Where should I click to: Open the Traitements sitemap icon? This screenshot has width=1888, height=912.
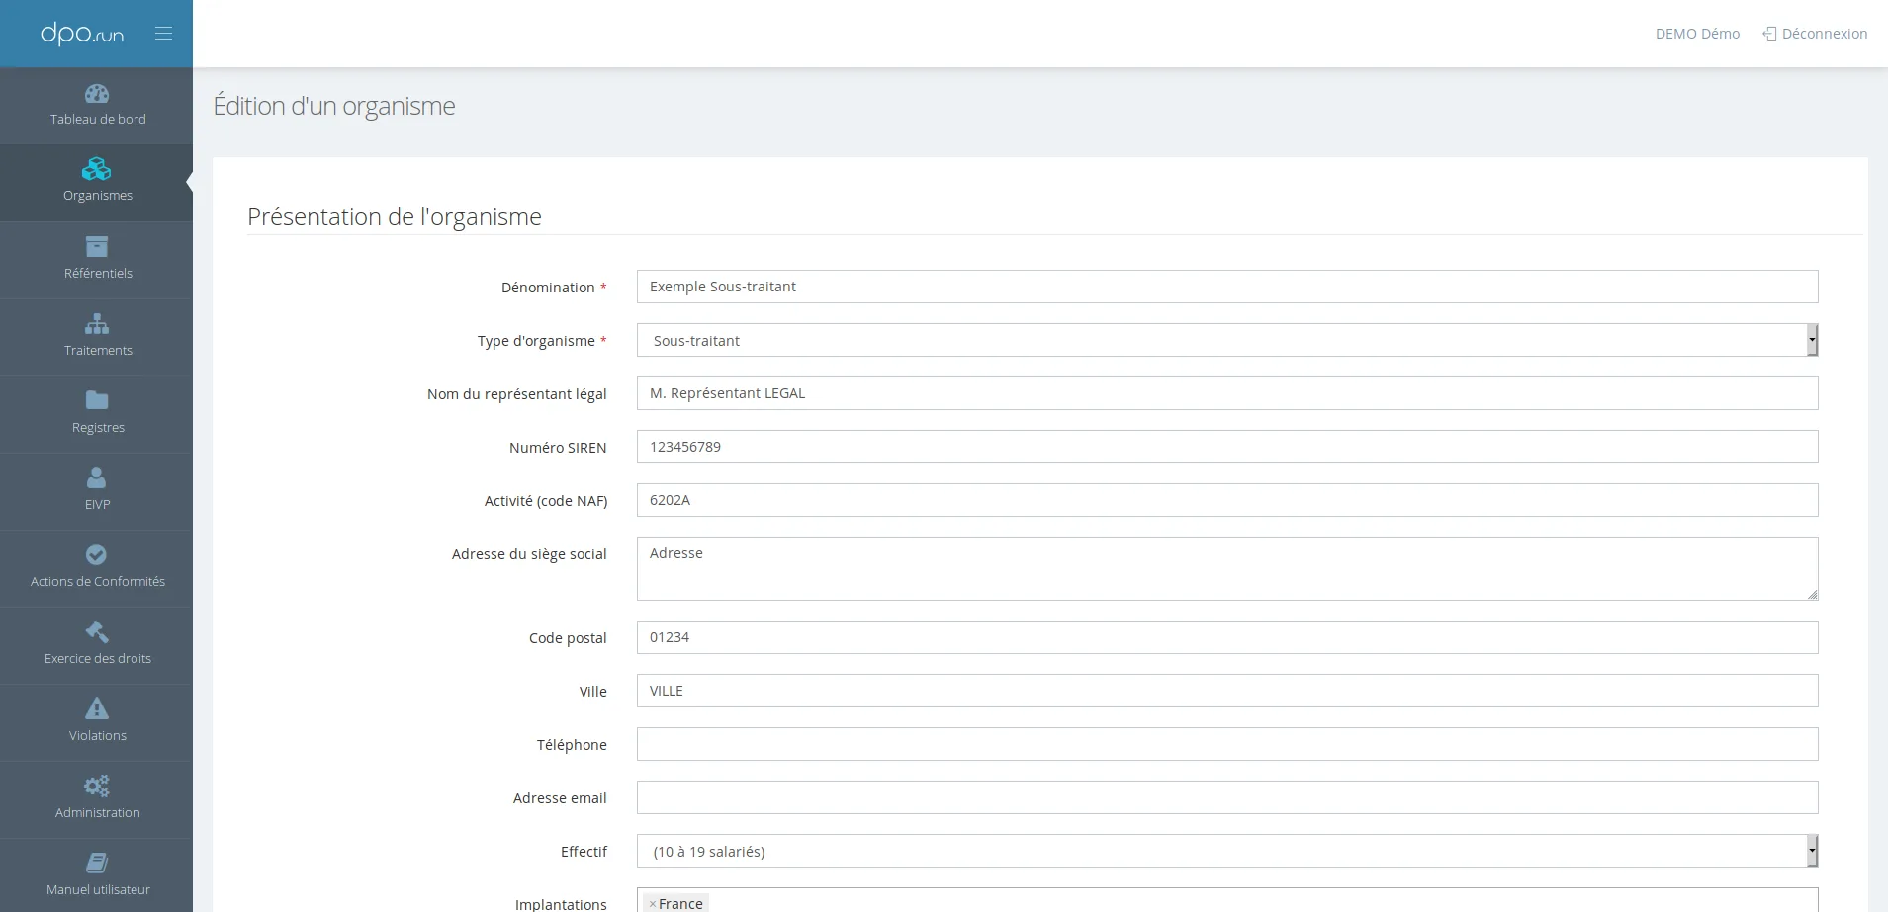pyautogui.click(x=97, y=323)
